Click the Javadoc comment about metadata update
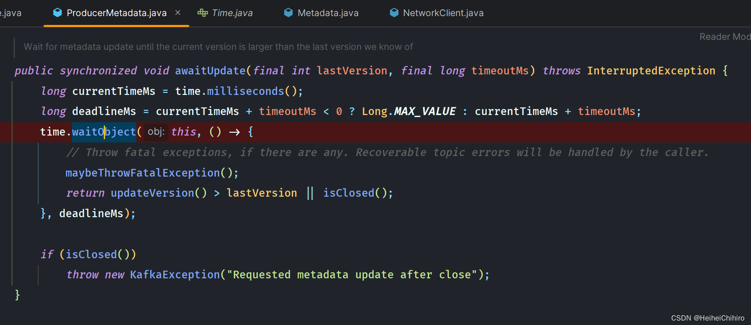The width and height of the screenshot is (751, 325). pos(218,47)
